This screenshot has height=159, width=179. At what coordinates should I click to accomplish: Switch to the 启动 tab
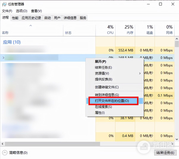click(x=47, y=18)
